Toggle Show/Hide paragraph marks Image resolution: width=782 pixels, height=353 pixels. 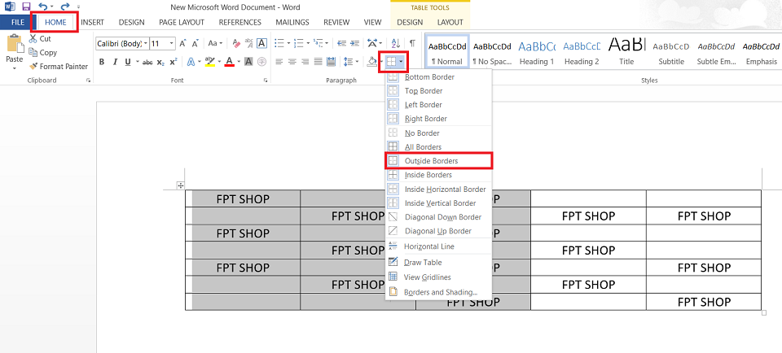point(412,43)
